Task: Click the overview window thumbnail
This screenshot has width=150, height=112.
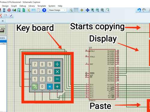Action: (x=3, y=30)
